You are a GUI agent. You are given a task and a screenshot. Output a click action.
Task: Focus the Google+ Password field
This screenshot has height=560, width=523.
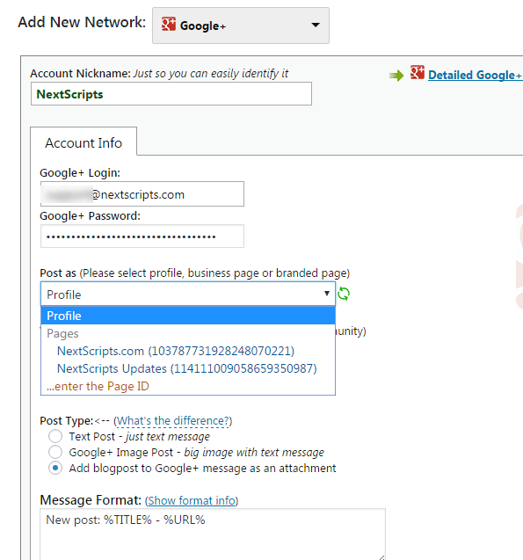click(x=142, y=236)
